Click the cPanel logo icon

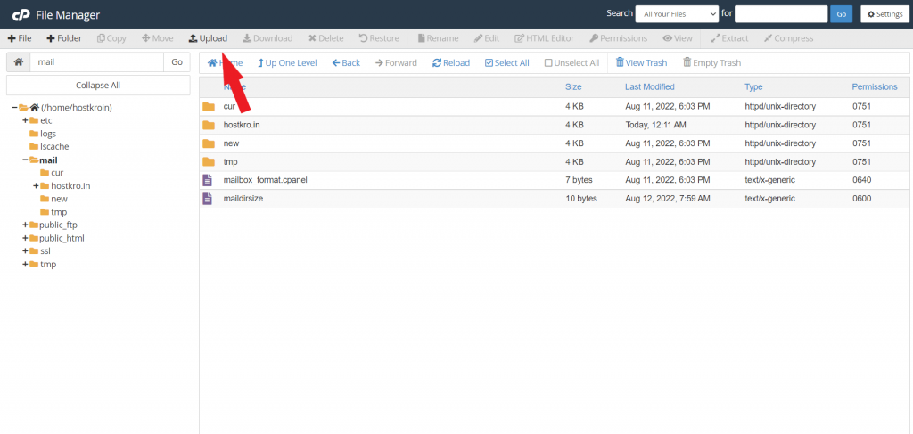pyautogui.click(x=21, y=14)
